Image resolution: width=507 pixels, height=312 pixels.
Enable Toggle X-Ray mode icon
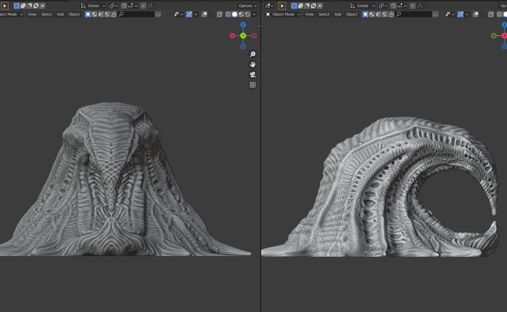point(220,14)
